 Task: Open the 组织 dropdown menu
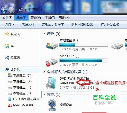click(x=9, y=25)
